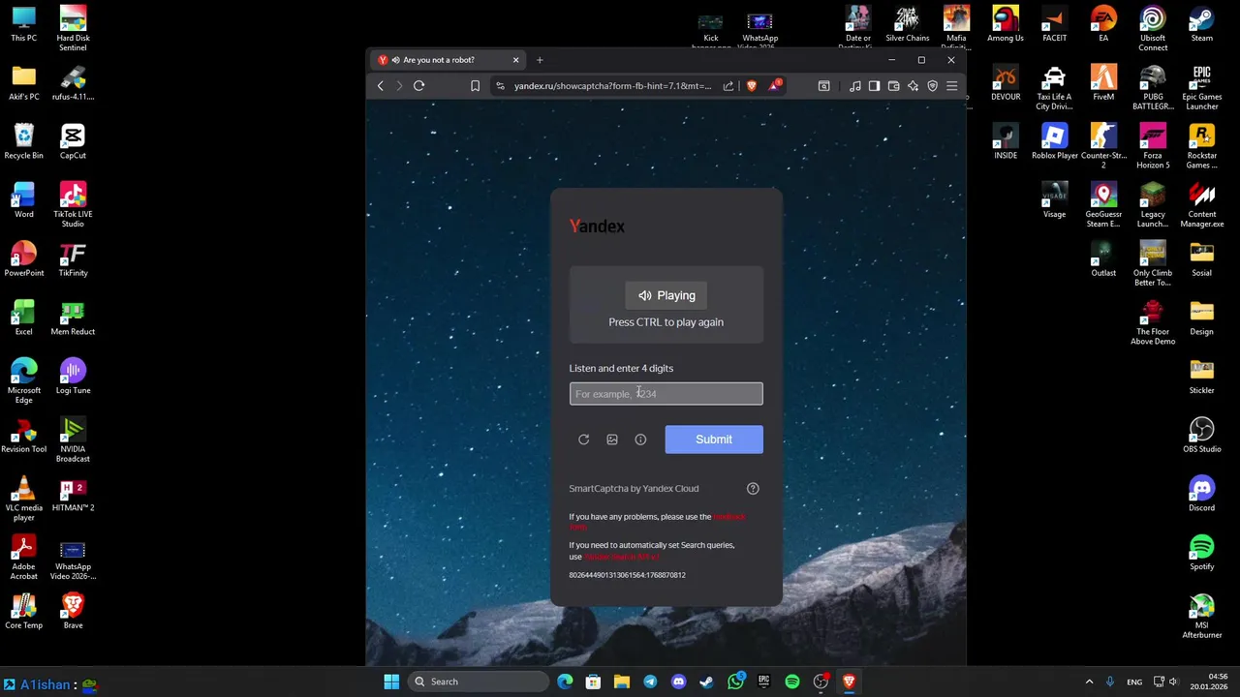
Task: Select the VLC media player desktop icon
Action: [23, 499]
